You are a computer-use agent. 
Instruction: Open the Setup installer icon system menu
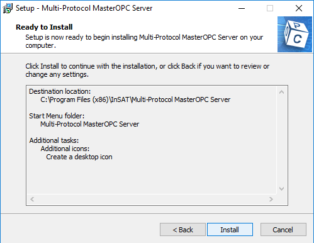click(8, 8)
